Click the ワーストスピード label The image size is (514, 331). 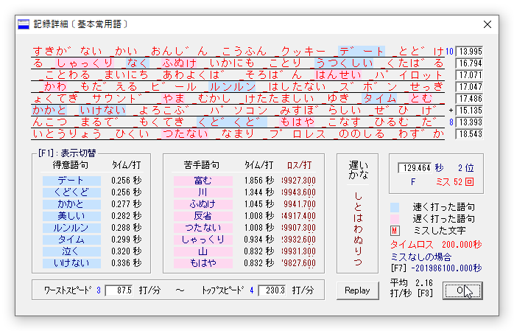click(x=67, y=290)
